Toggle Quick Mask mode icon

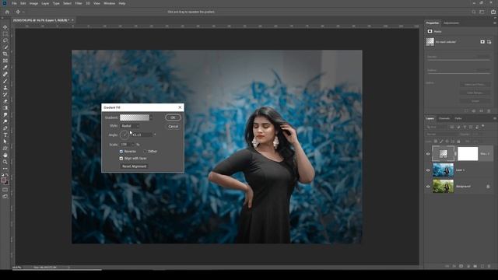[5, 190]
